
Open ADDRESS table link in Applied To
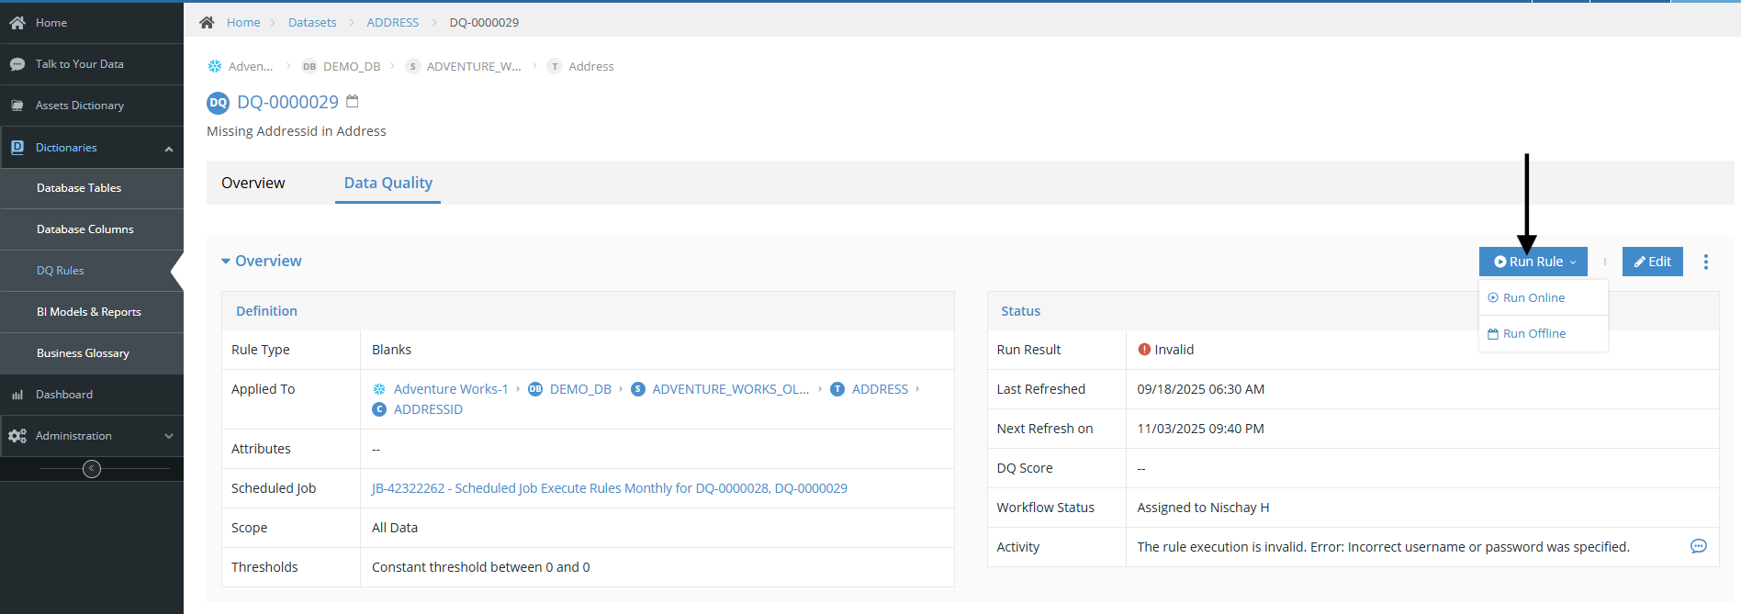[x=880, y=389]
